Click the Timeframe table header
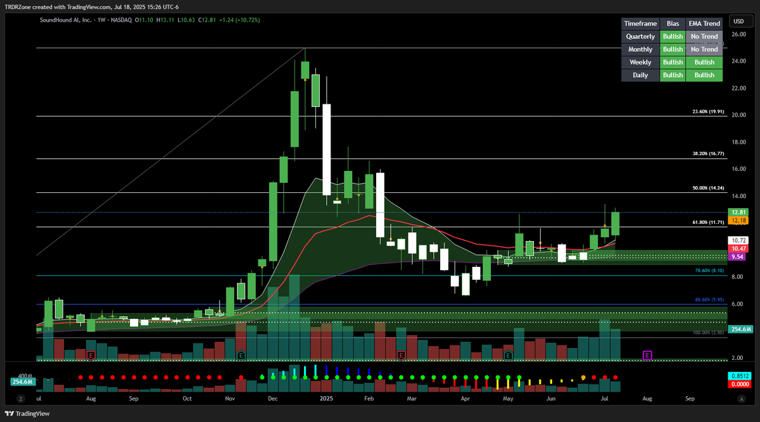 pos(640,23)
